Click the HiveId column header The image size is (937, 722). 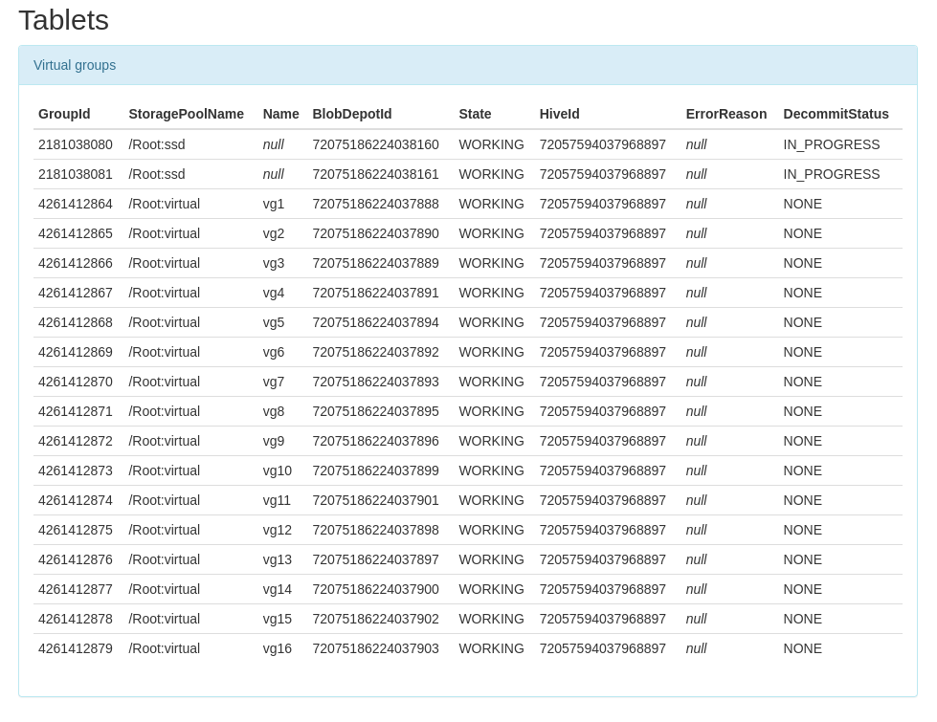[x=559, y=114]
